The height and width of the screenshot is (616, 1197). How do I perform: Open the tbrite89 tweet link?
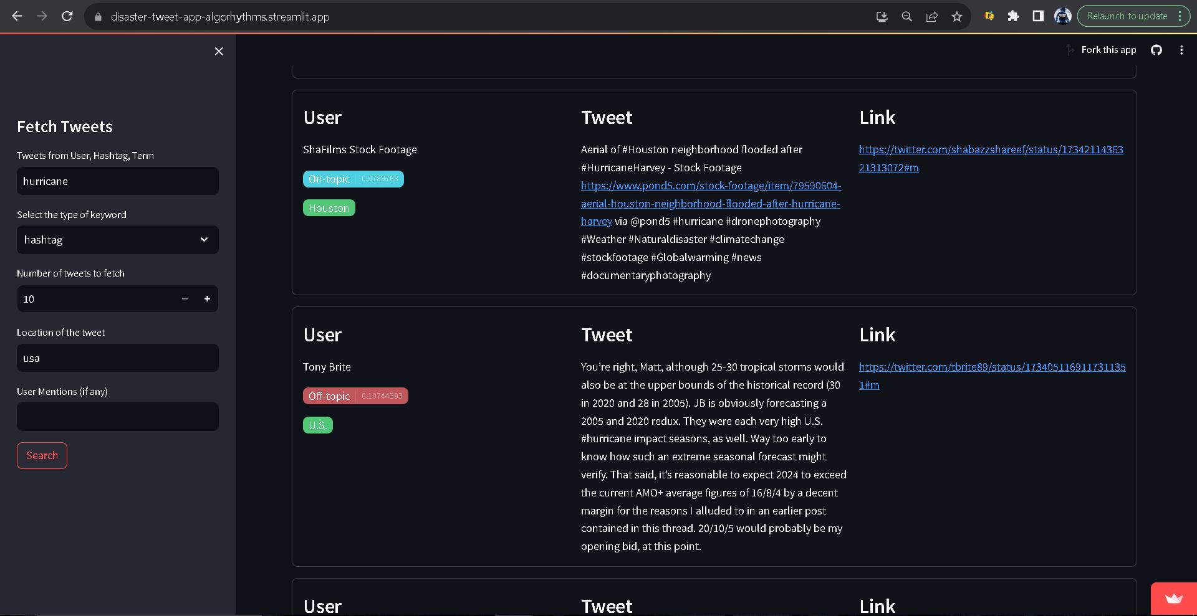(x=991, y=367)
